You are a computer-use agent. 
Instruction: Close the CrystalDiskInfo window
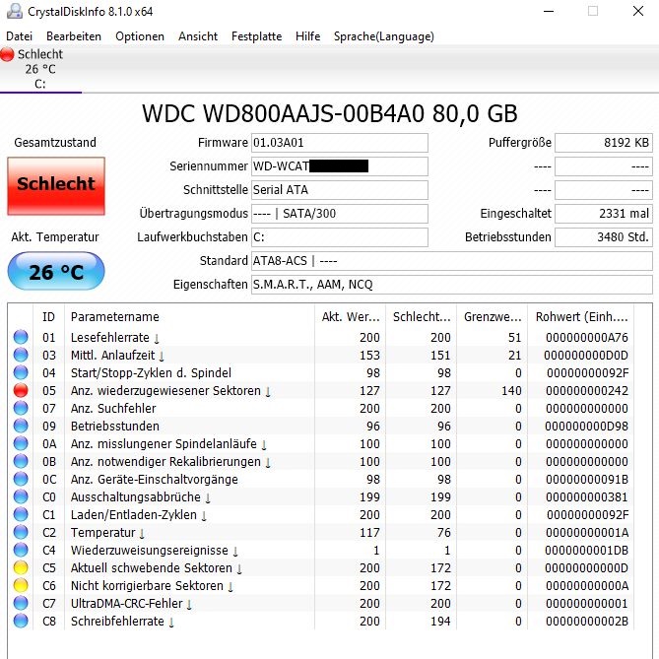pyautogui.click(x=638, y=11)
